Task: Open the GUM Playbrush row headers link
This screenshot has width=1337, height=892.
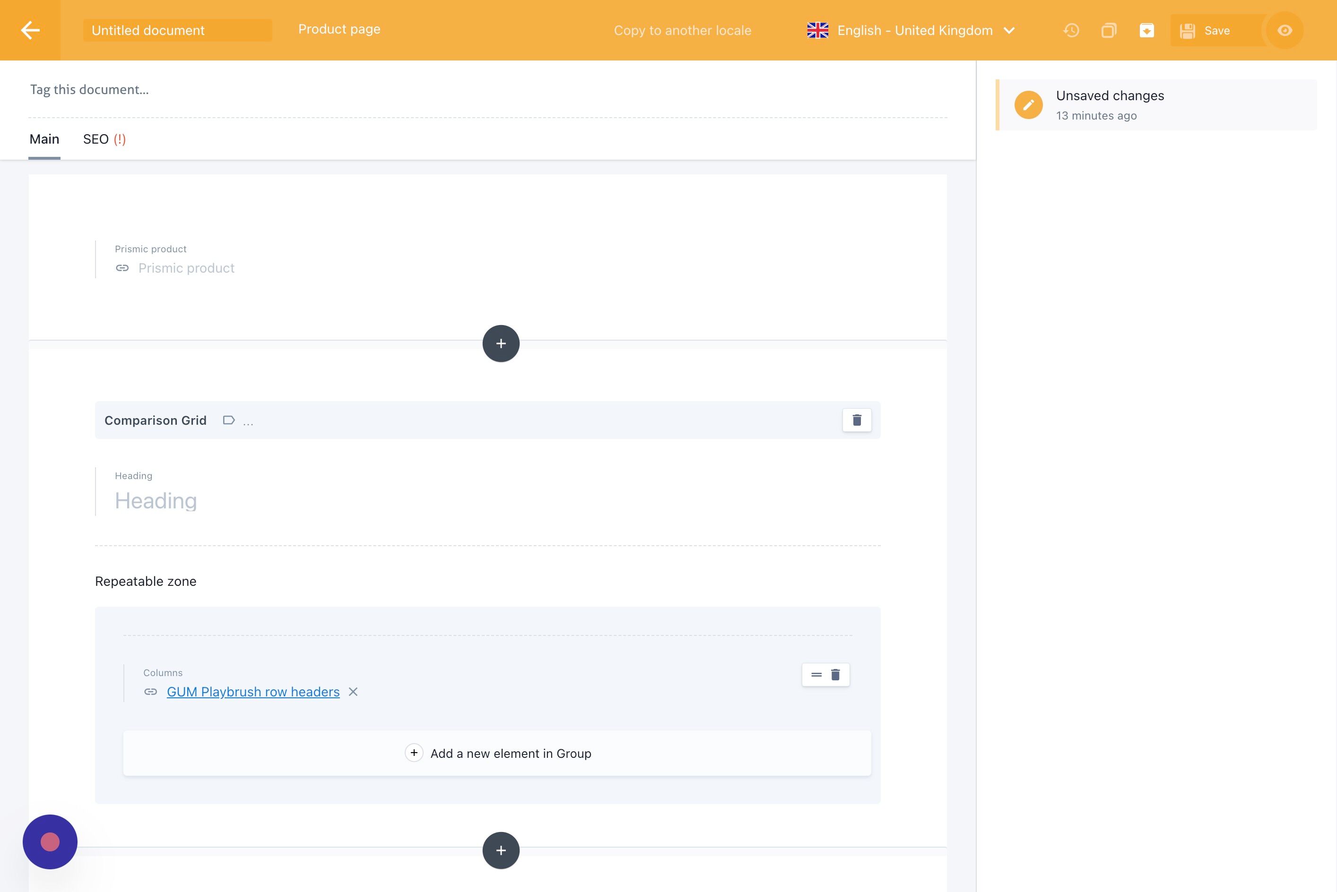Action: tap(253, 692)
